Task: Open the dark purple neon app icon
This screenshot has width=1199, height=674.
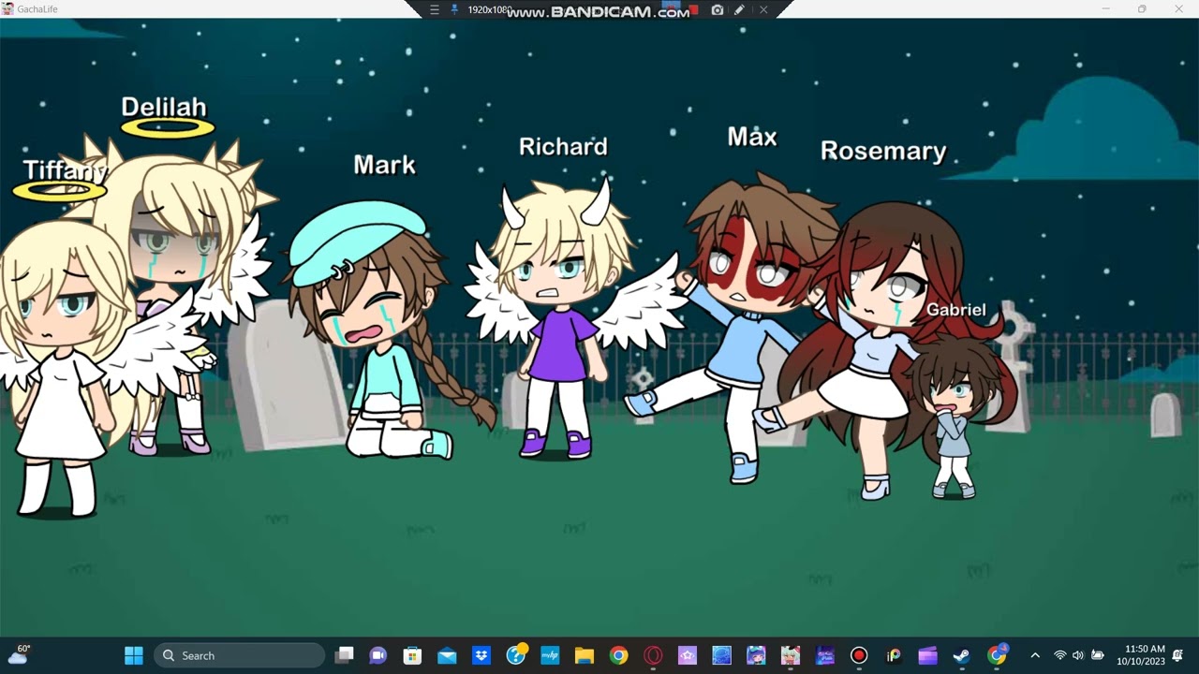Action: coord(824,655)
